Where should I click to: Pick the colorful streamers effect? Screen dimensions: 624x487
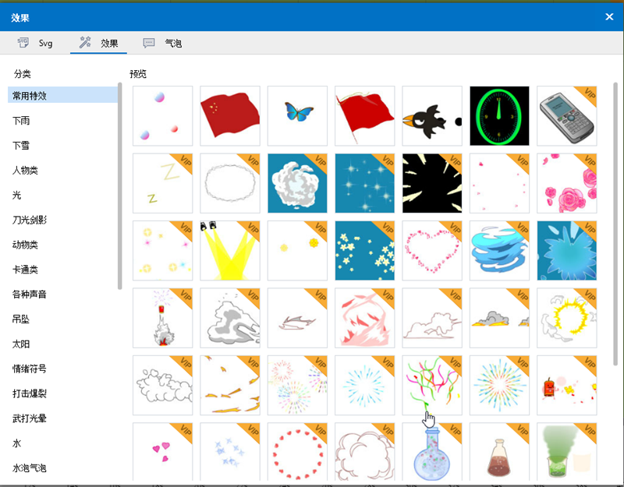pos(432,385)
